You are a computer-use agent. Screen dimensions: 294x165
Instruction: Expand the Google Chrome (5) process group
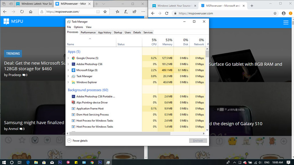pos(68,58)
